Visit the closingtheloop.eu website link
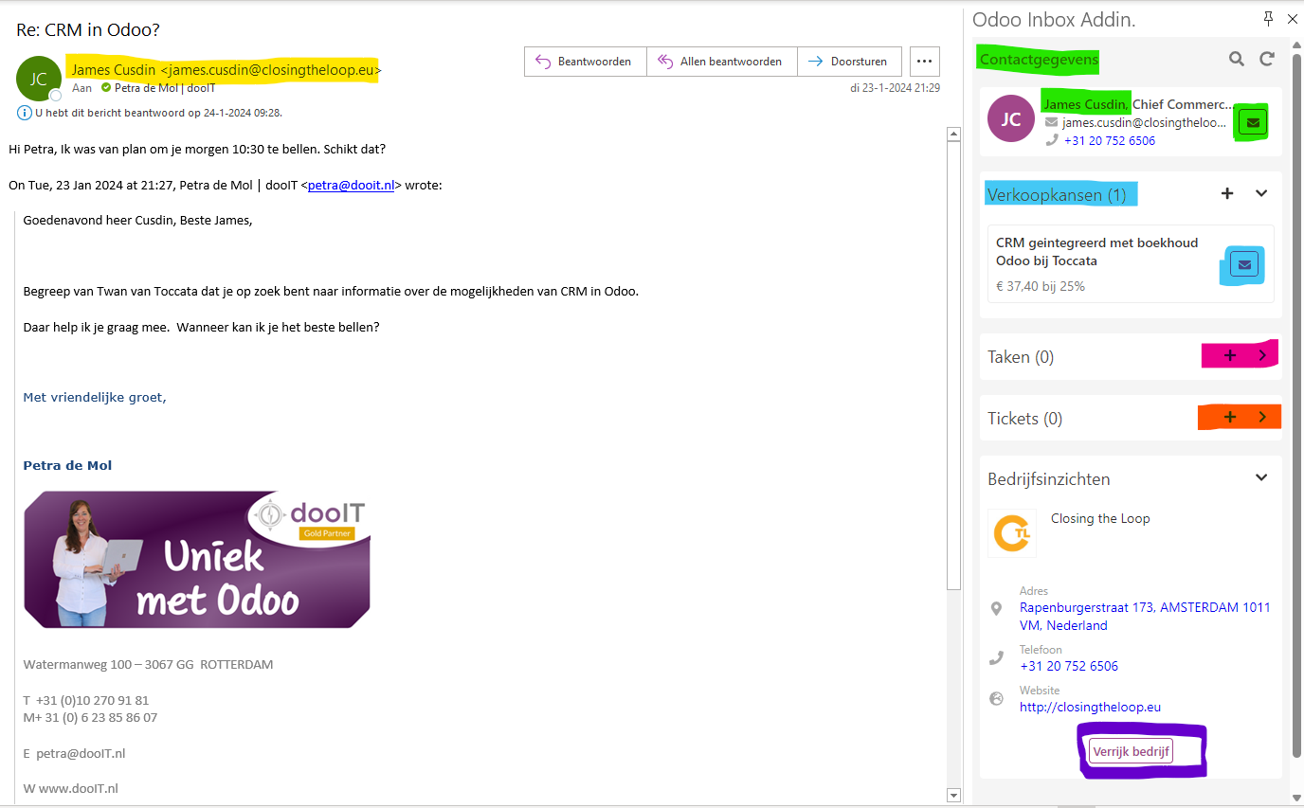Viewport: 1304px width, 808px height. [1090, 707]
